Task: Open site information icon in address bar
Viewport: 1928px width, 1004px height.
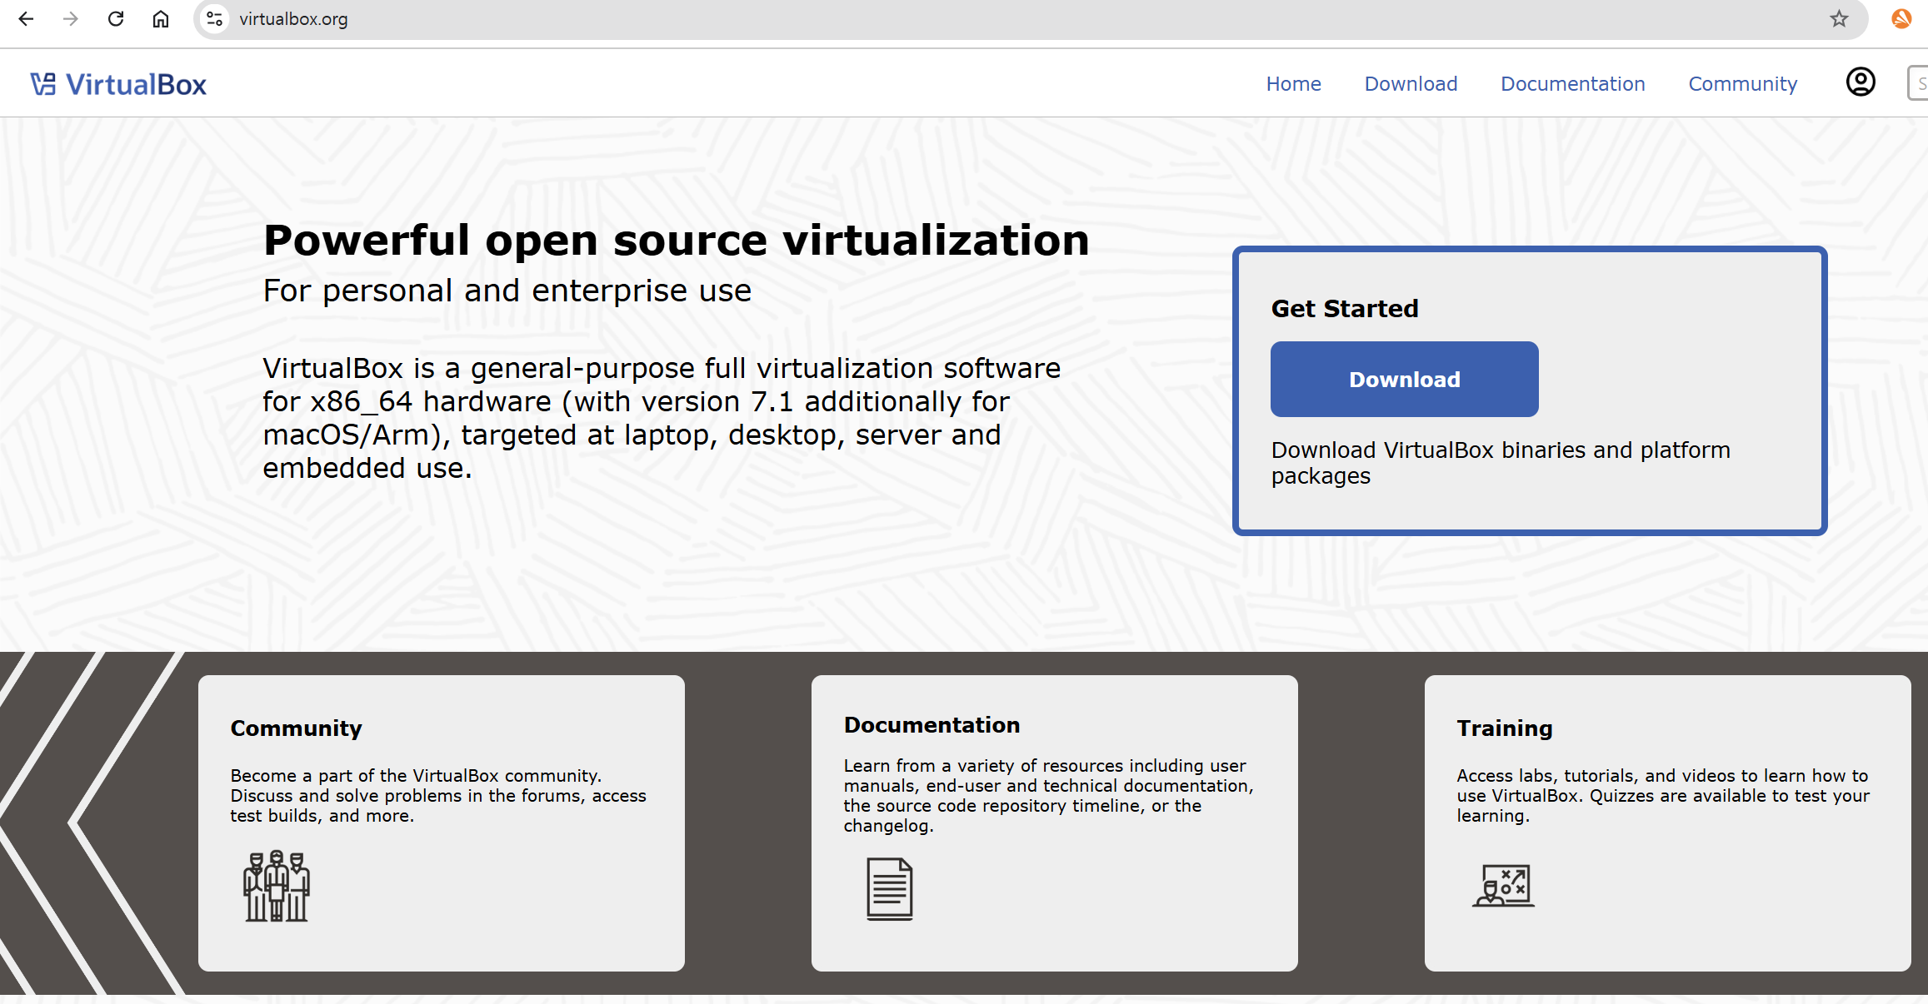Action: [x=215, y=19]
